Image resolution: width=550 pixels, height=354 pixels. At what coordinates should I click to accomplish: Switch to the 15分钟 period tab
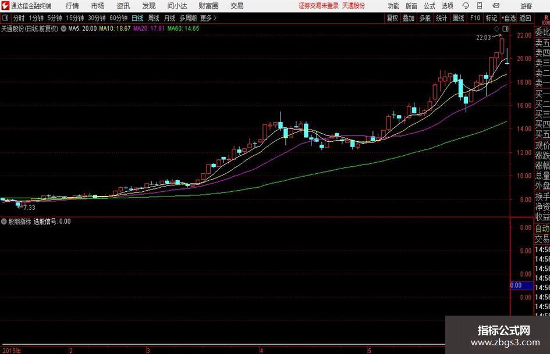point(75,18)
